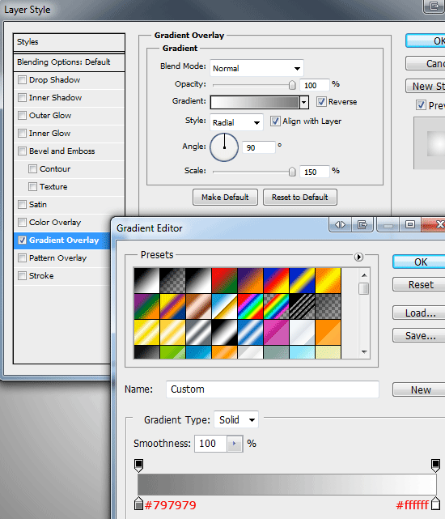445x519 pixels.
Task: Select the #797979 color stop
Action: coord(139,504)
